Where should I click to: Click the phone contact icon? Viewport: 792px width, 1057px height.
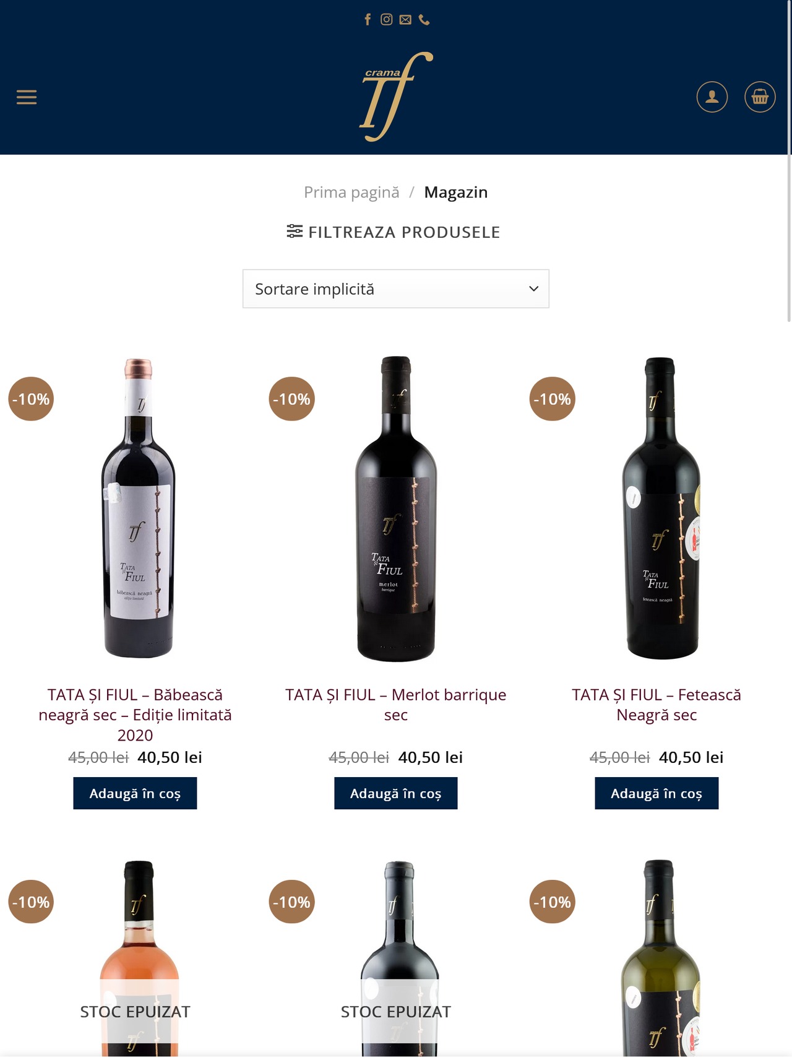(x=424, y=20)
